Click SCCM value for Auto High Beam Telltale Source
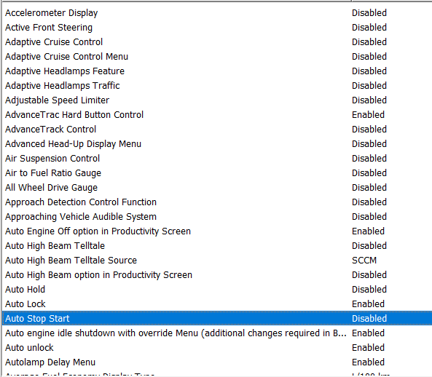 (x=364, y=261)
